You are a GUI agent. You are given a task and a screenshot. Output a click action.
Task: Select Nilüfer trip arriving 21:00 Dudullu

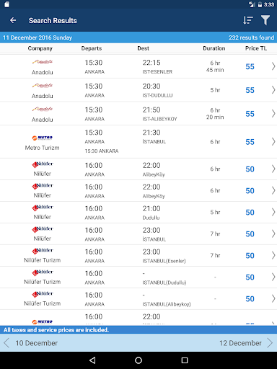click(x=138, y=213)
